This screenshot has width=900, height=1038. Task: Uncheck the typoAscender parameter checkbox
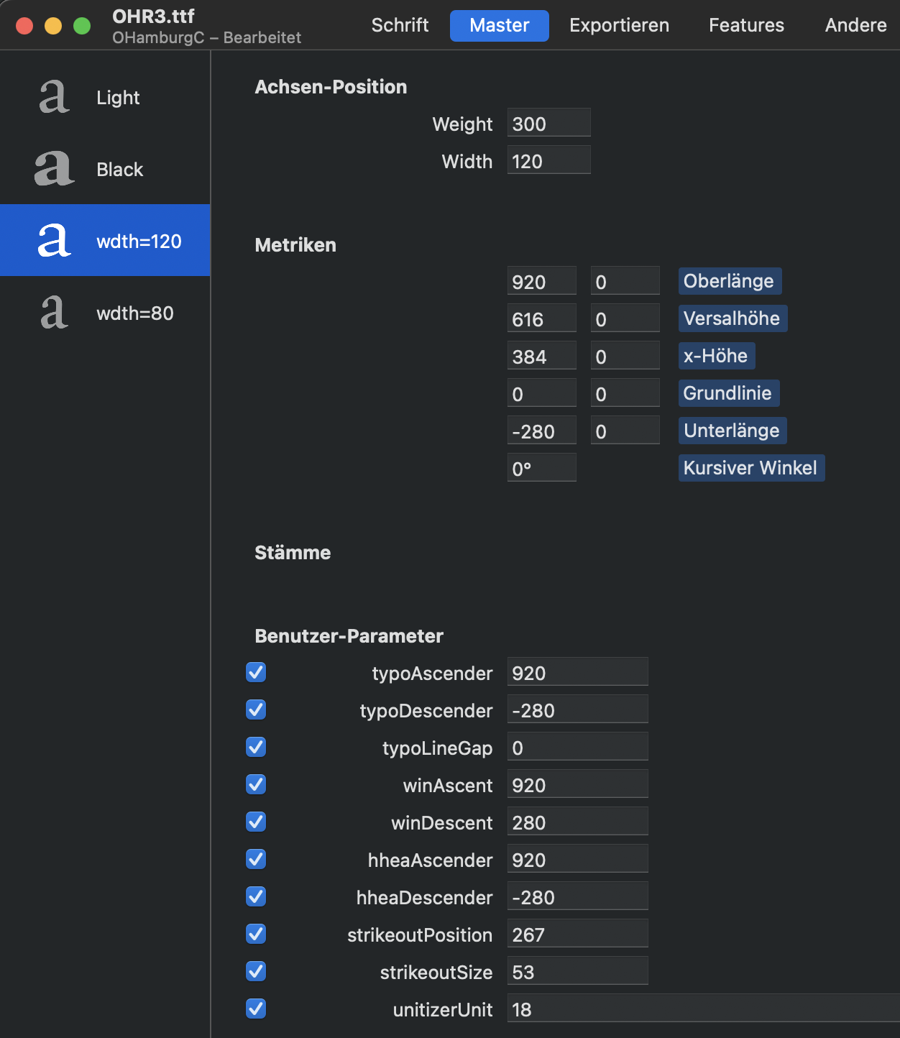pos(256,672)
